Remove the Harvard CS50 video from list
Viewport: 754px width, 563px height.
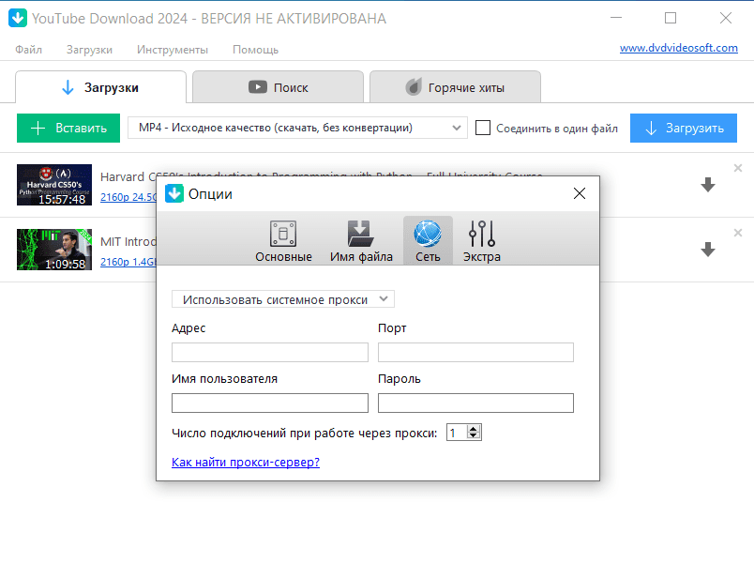pyautogui.click(x=738, y=168)
